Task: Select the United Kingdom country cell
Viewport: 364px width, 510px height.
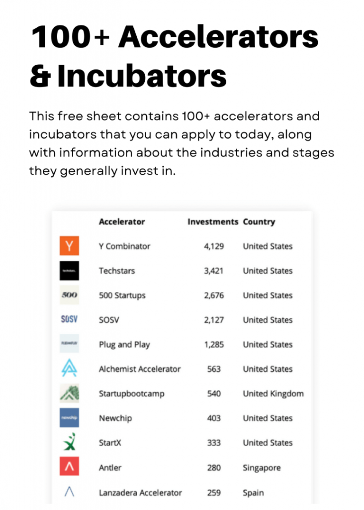Action: point(273,393)
